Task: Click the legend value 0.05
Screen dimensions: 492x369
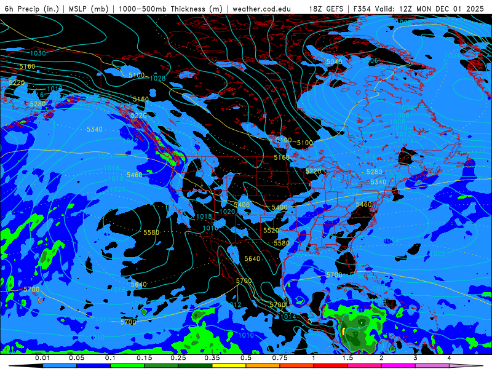Action: coord(76,358)
